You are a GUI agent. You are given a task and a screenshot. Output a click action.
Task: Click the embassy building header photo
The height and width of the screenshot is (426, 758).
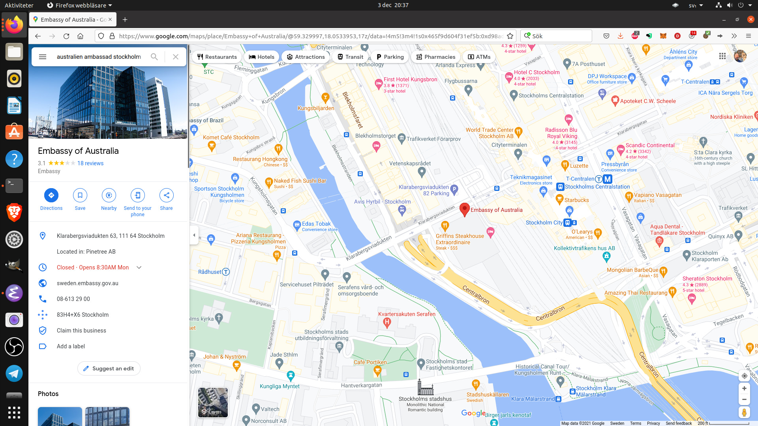(x=108, y=103)
